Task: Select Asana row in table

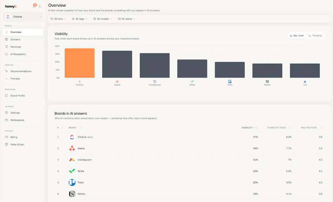Action: point(190,148)
